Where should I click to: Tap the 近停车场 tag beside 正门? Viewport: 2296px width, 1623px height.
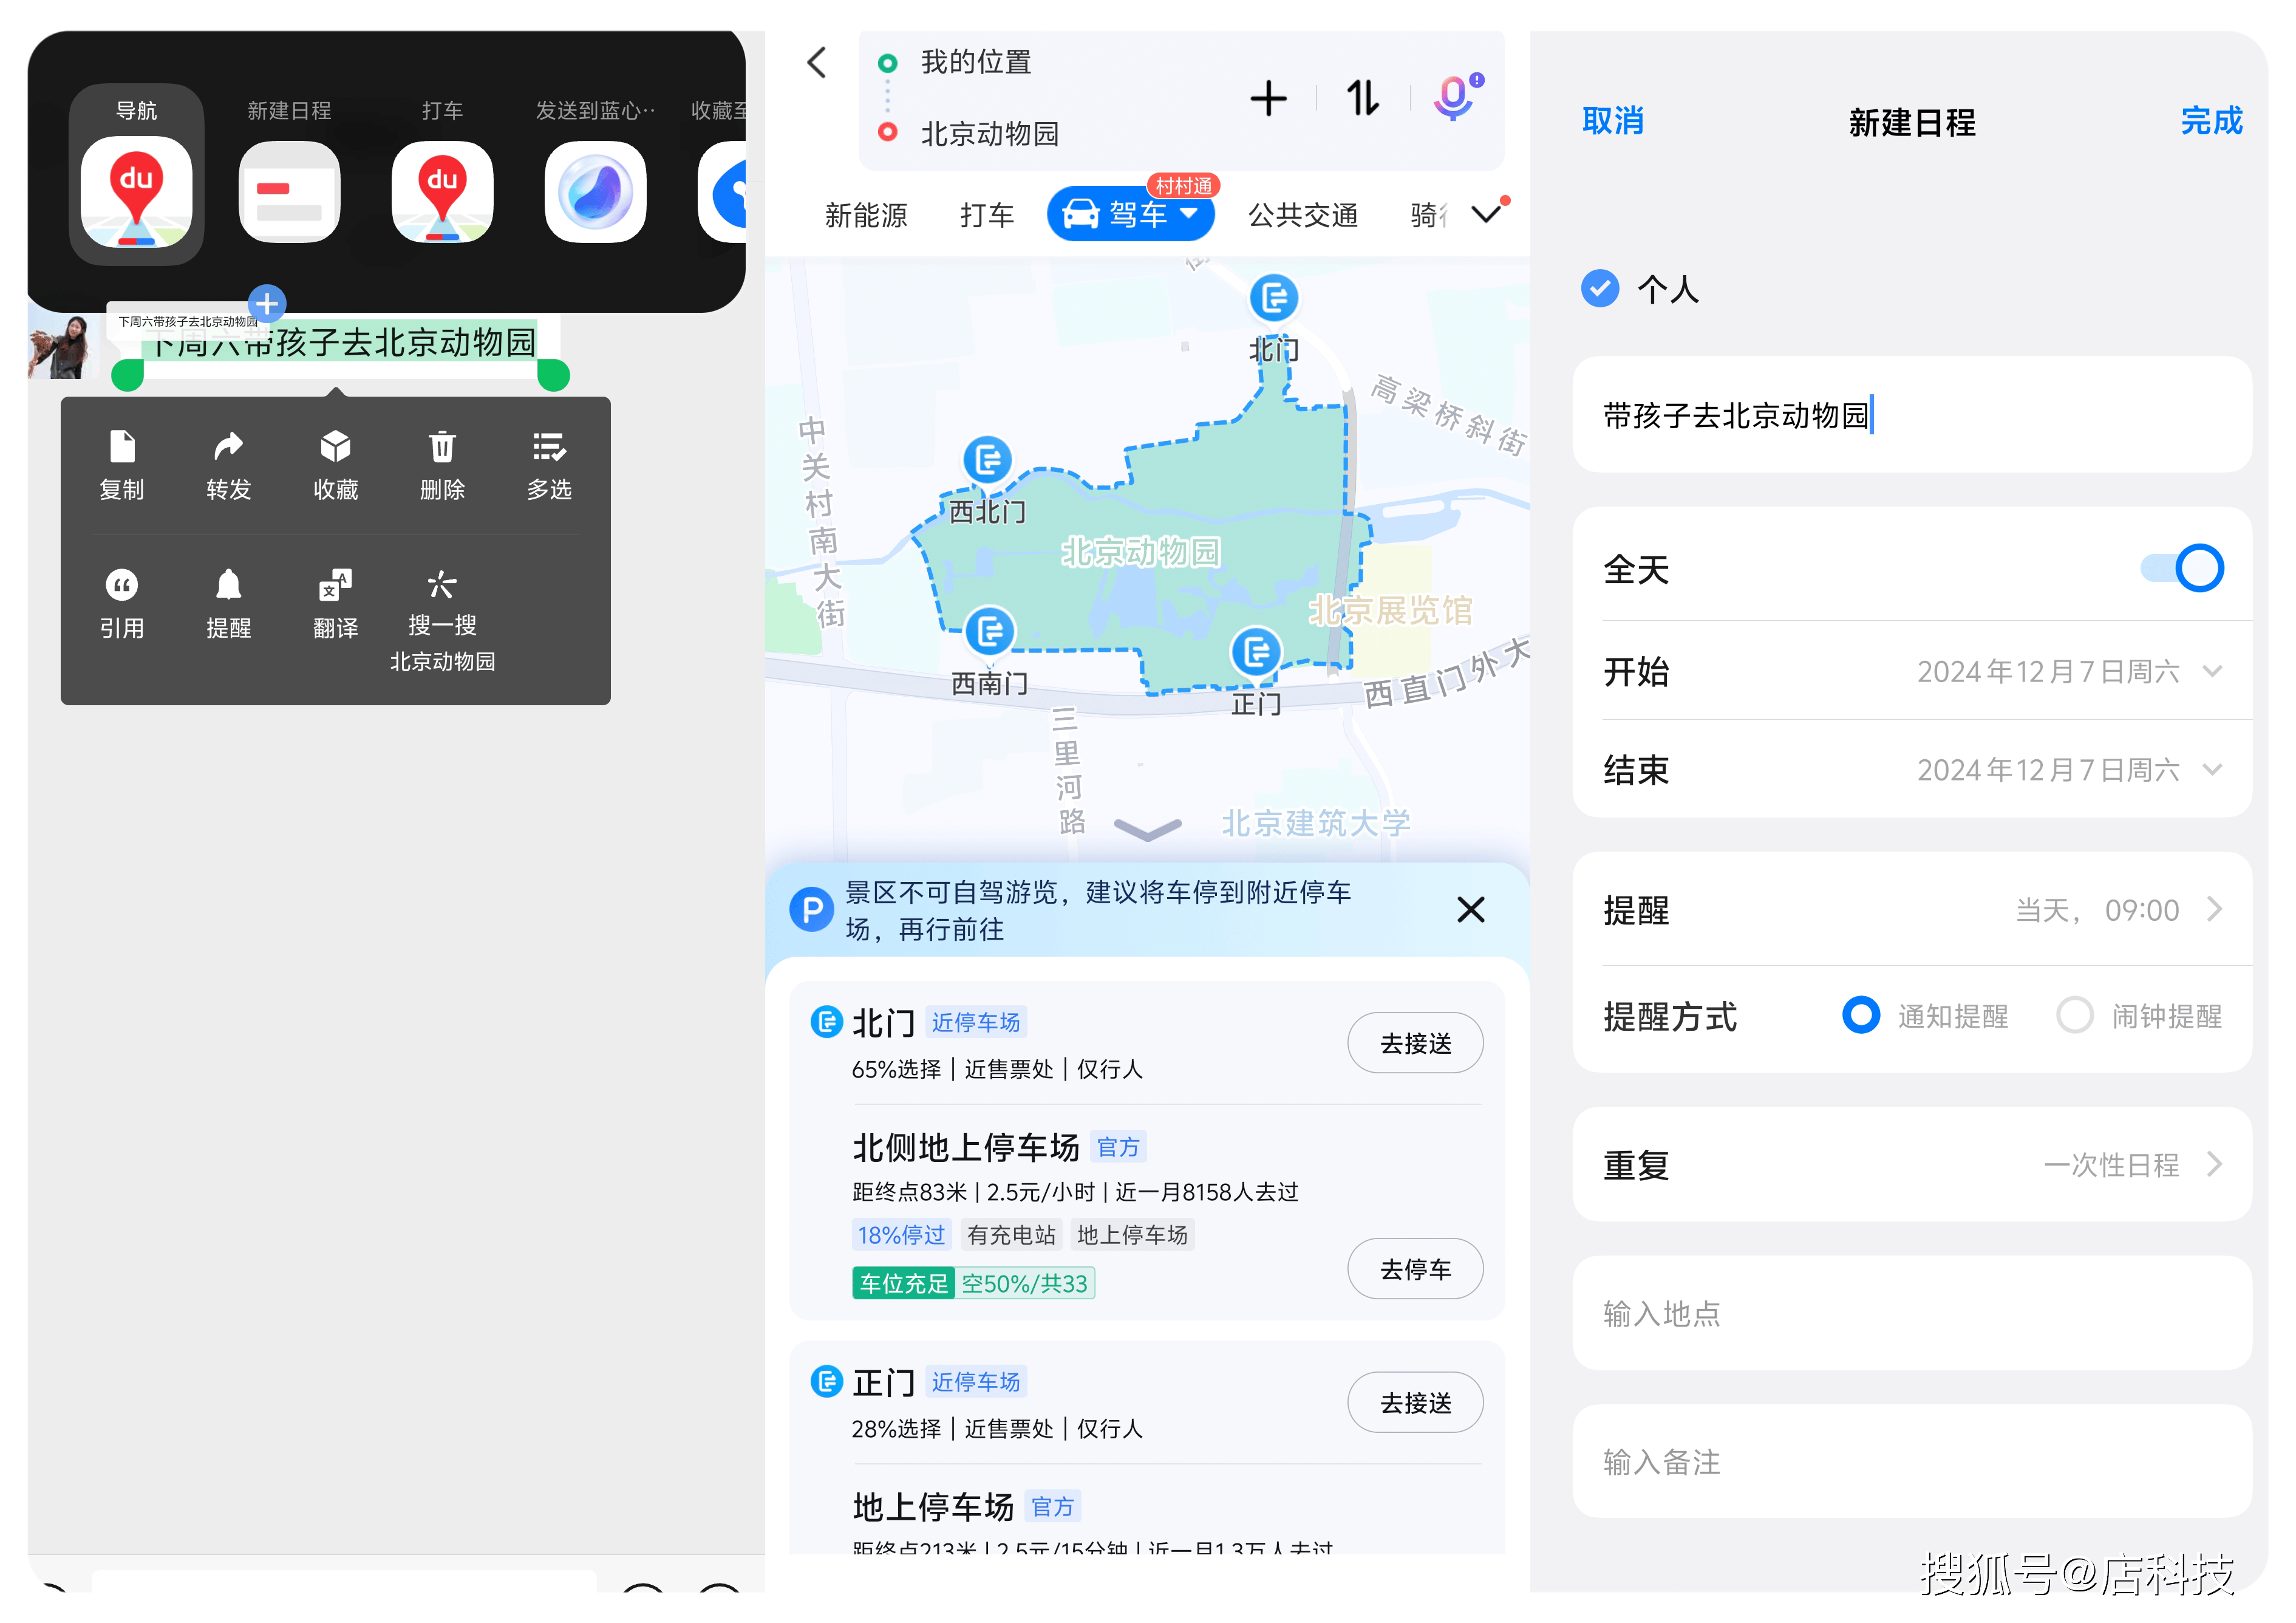(x=975, y=1381)
